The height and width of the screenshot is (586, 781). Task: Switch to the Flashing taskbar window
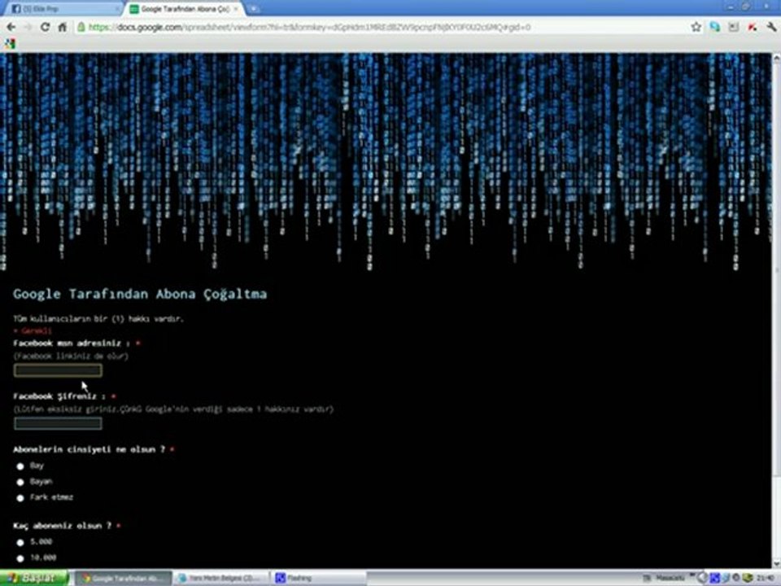point(319,578)
